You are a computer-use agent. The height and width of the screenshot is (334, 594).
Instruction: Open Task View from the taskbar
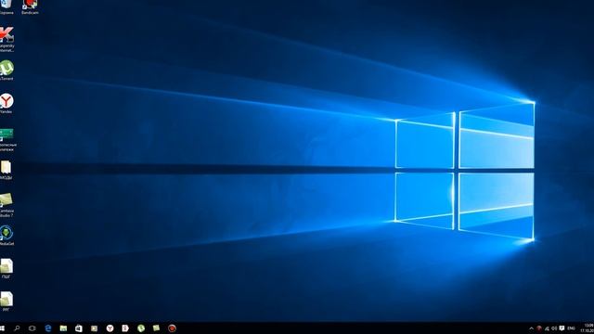(x=32, y=328)
